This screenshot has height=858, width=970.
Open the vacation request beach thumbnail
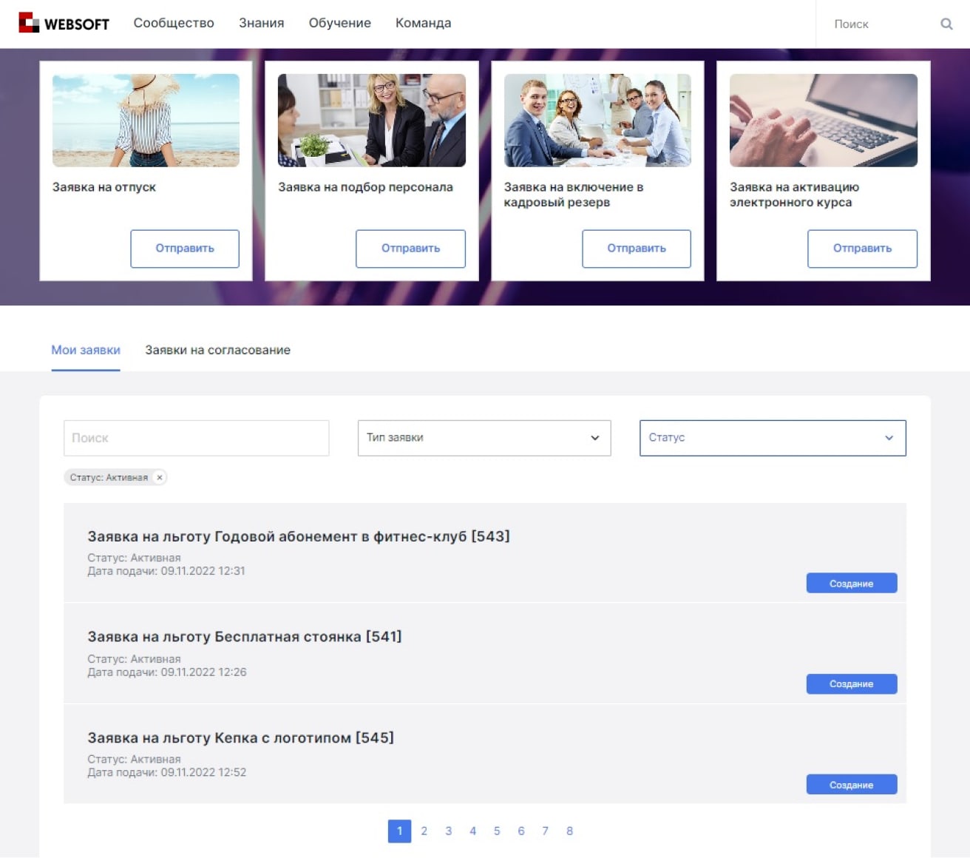pos(146,120)
